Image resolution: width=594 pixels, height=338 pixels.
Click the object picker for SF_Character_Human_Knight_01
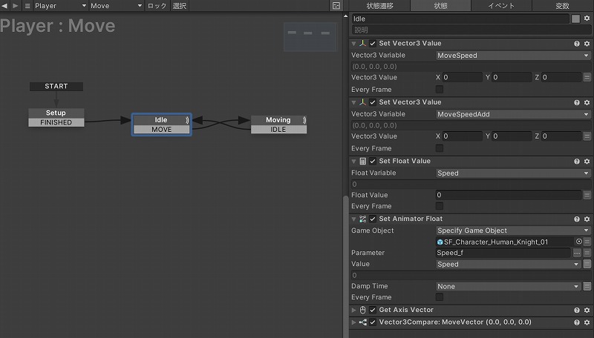point(578,242)
